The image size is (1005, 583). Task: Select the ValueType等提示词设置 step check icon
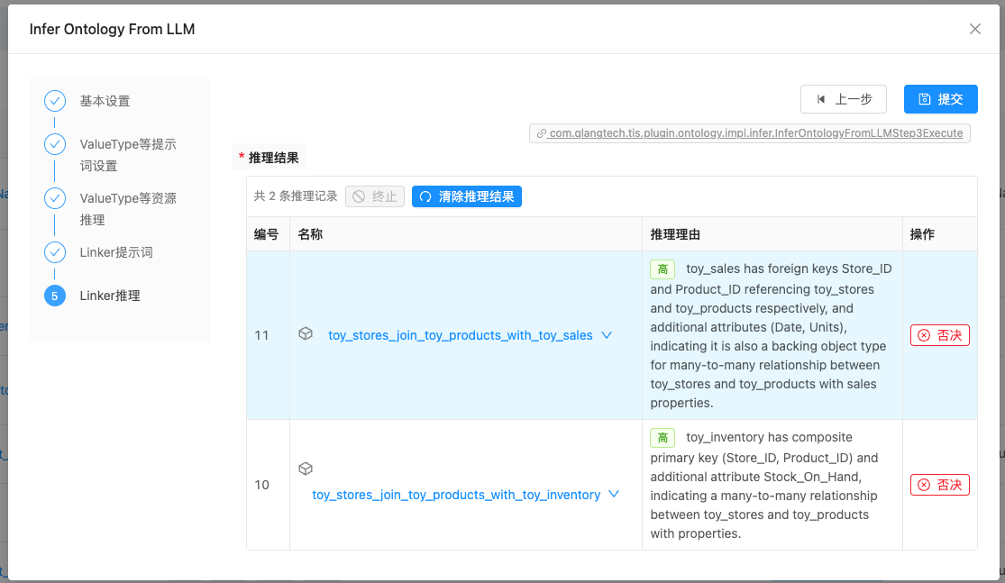(x=55, y=144)
